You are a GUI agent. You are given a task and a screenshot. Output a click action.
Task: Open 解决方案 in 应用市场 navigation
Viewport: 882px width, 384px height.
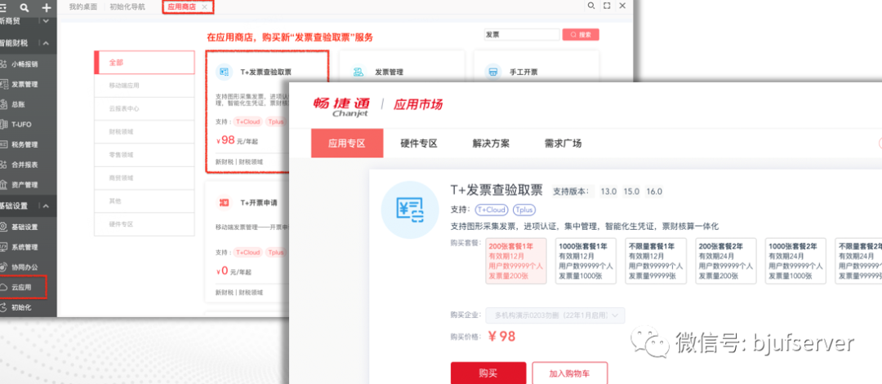[x=491, y=143]
